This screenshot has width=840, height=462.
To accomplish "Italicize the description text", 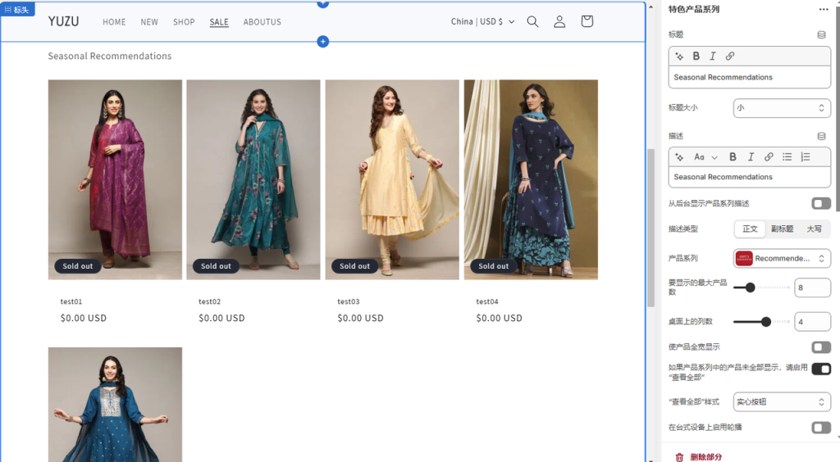I will (x=751, y=156).
